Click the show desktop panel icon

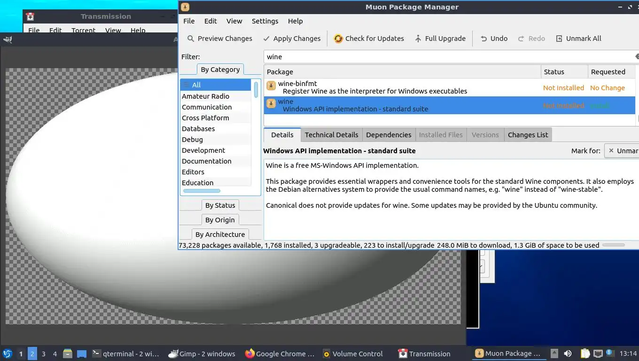pyautogui.click(x=82, y=353)
